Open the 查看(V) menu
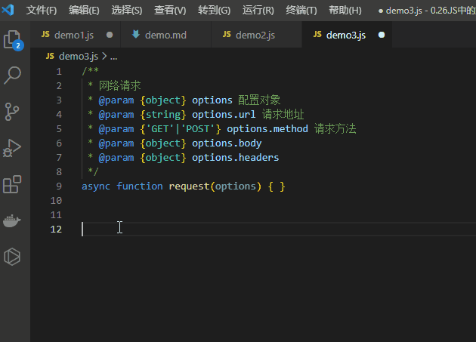 click(170, 11)
